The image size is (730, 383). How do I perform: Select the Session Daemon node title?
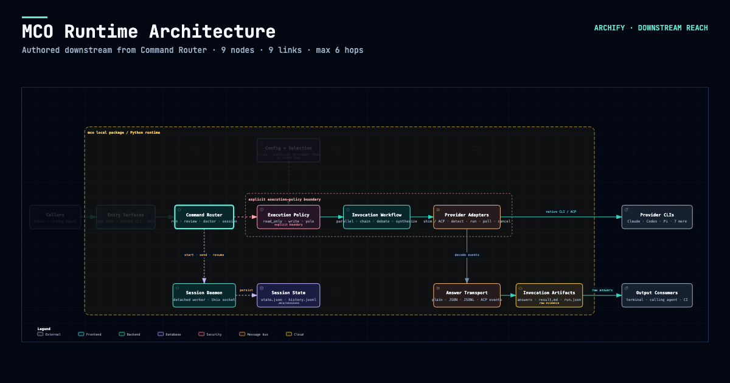click(204, 293)
